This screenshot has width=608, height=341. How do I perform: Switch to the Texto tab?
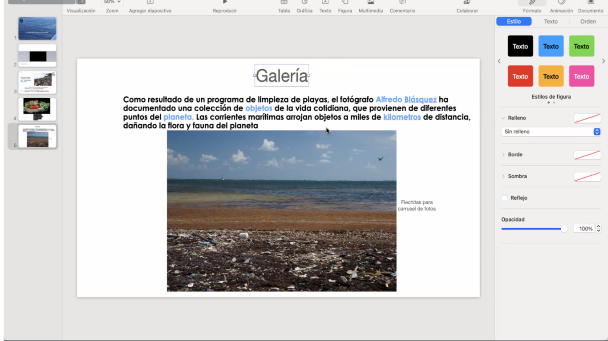[551, 21]
